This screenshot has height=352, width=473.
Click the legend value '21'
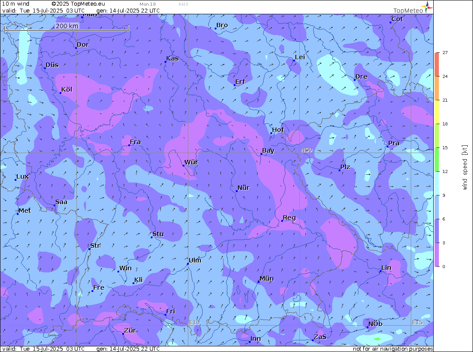pos(445,100)
